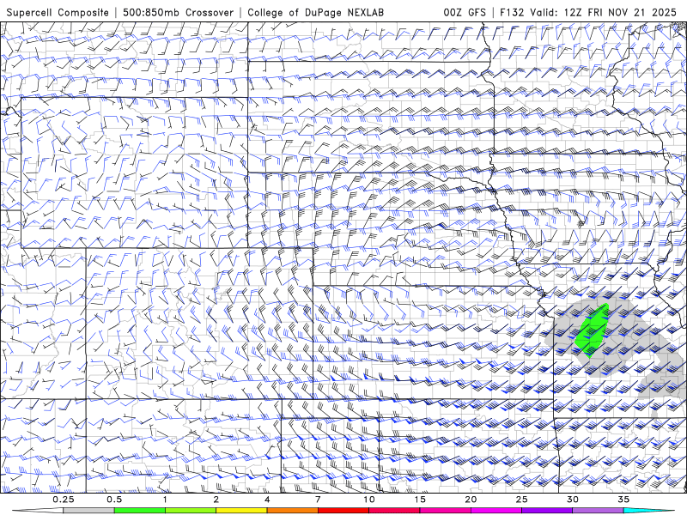Click the '0.25' color scale label
This screenshot has height=515, width=687.
[64, 500]
